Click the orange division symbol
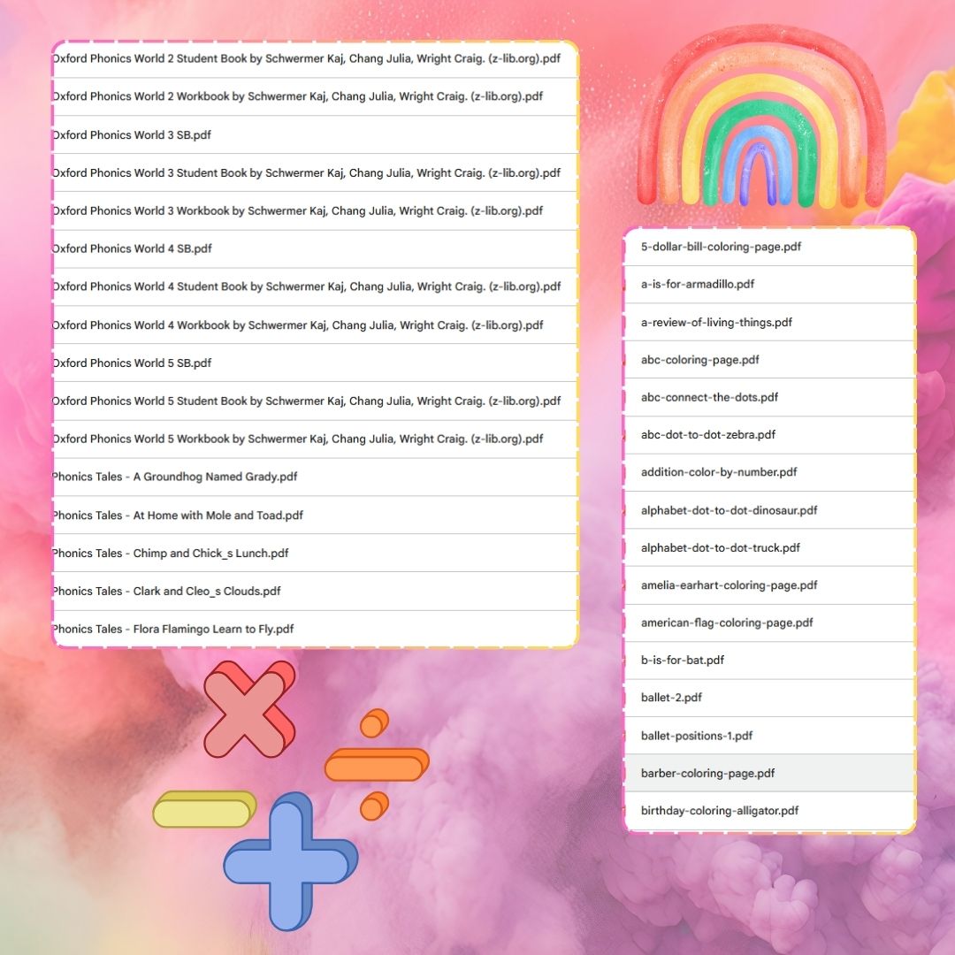The height and width of the screenshot is (955, 955). pos(376,764)
